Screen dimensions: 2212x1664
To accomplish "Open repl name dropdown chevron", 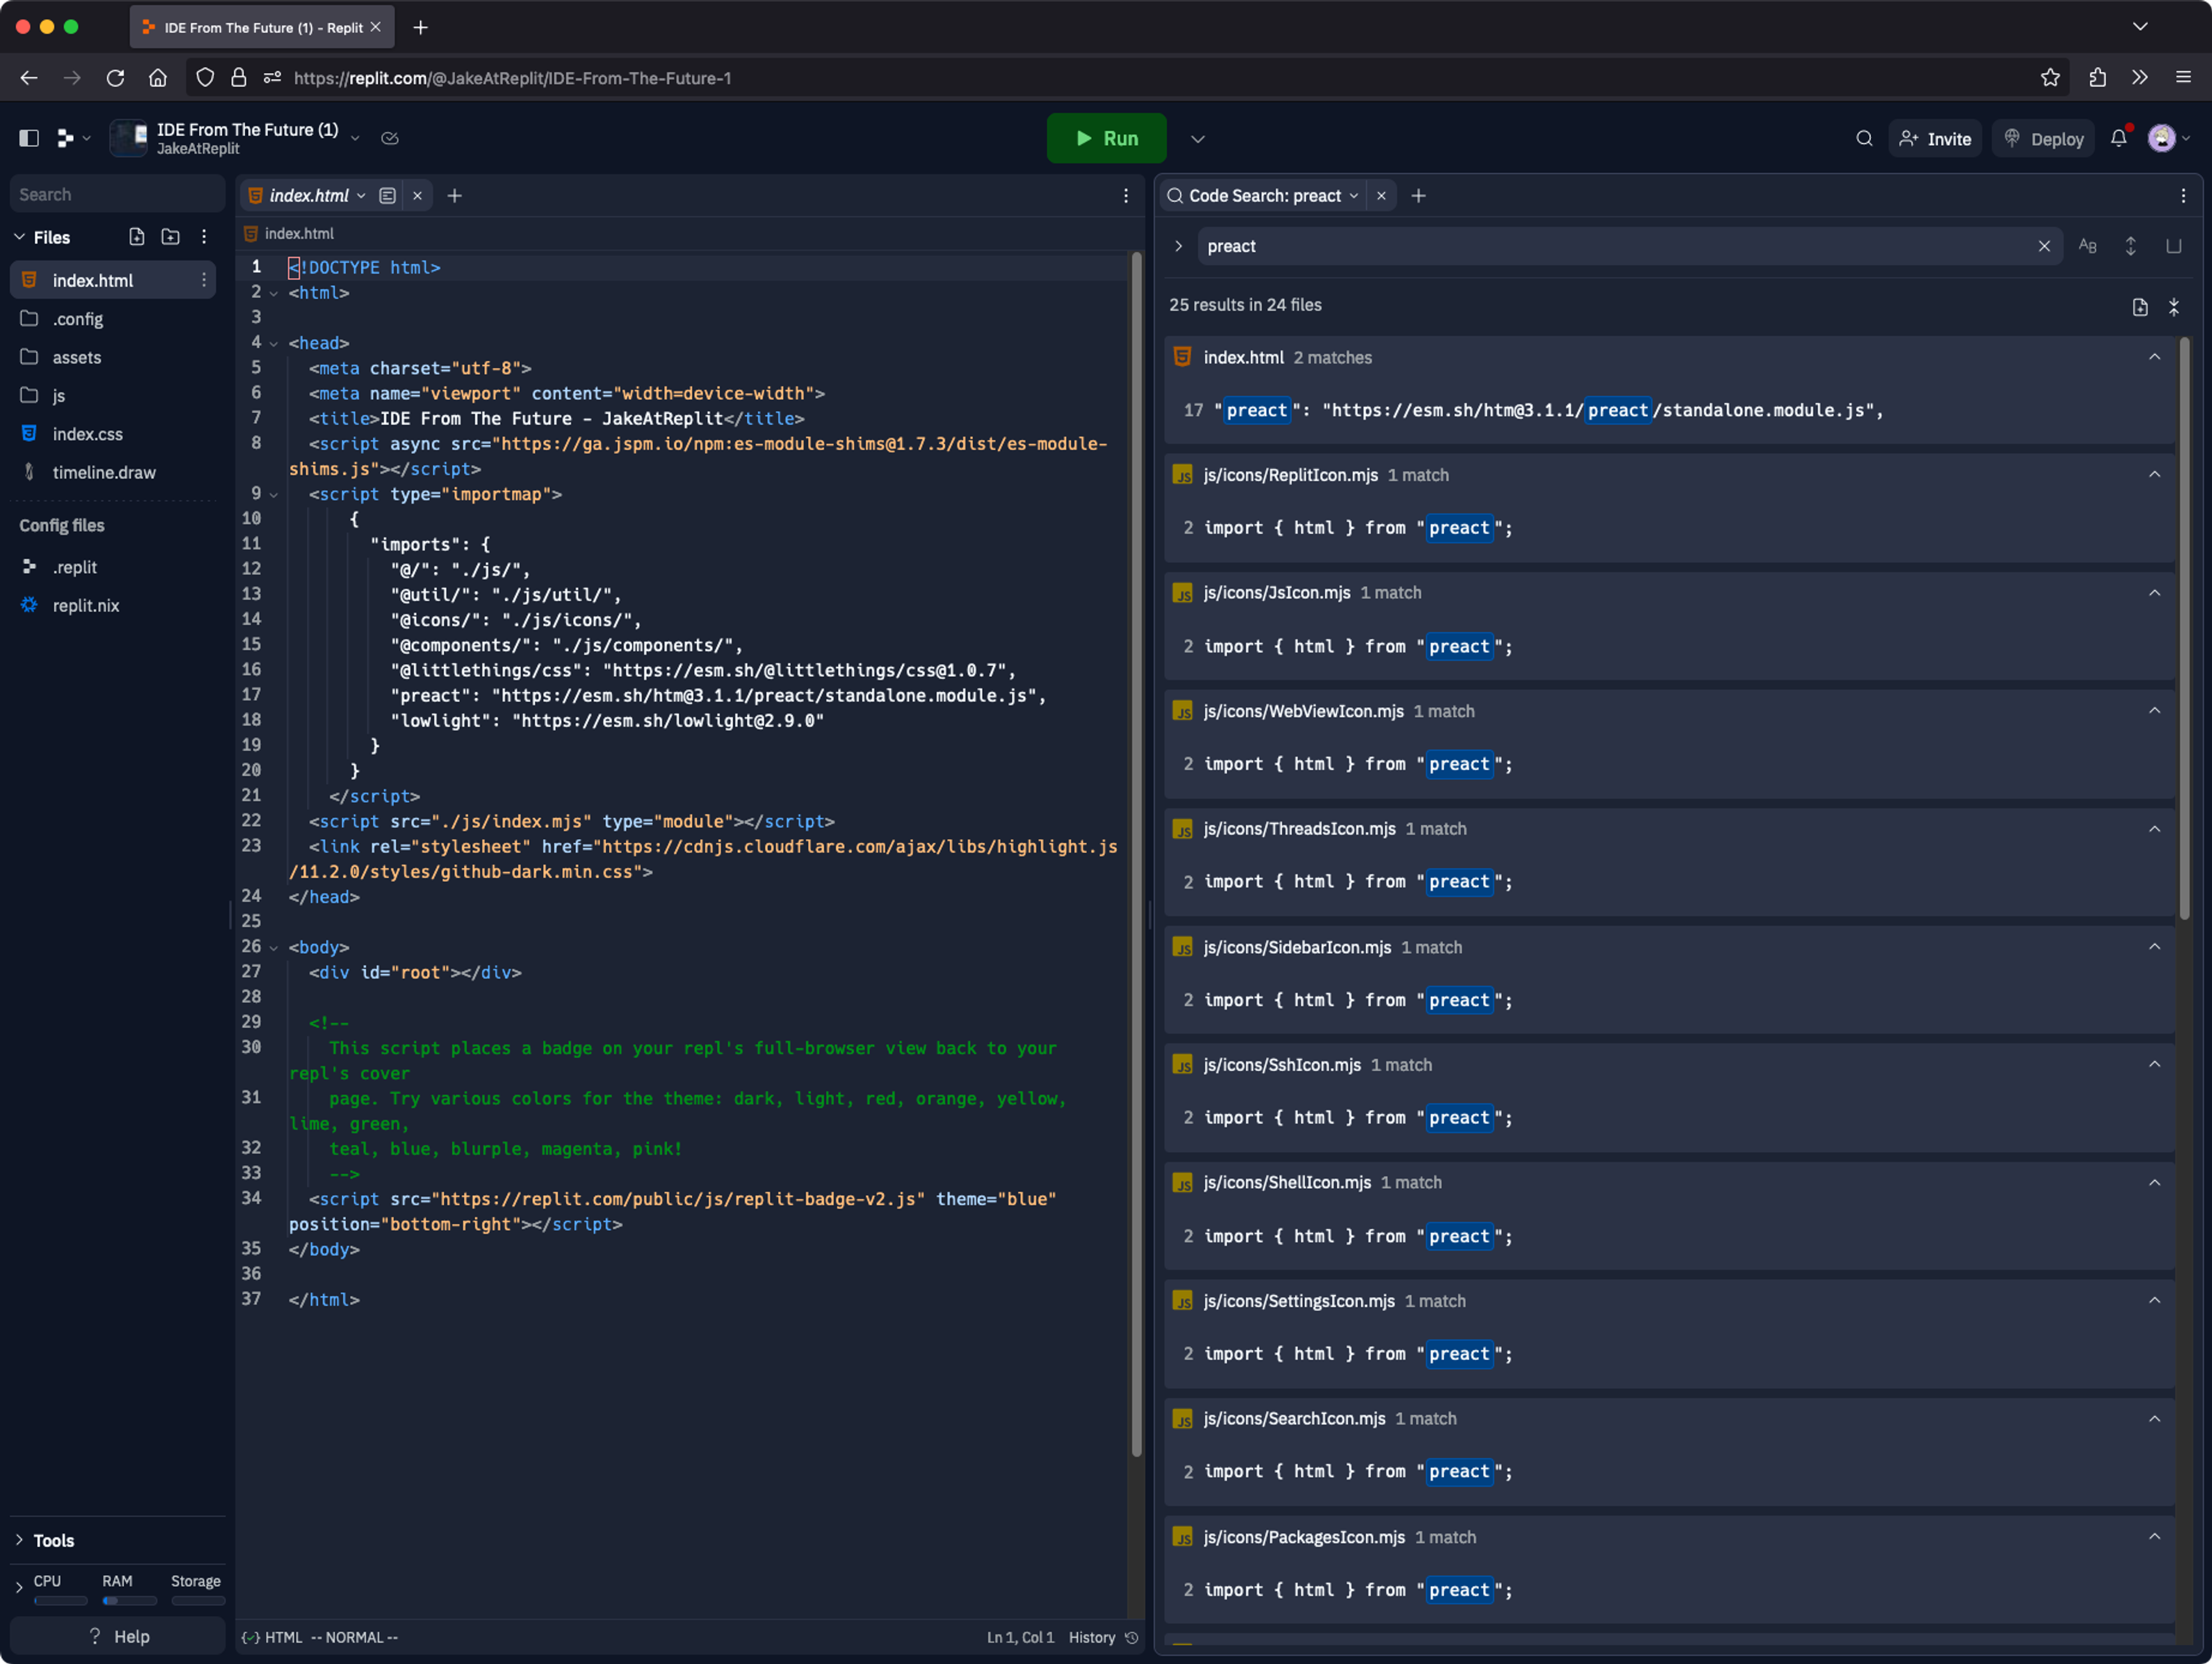I will point(355,138).
